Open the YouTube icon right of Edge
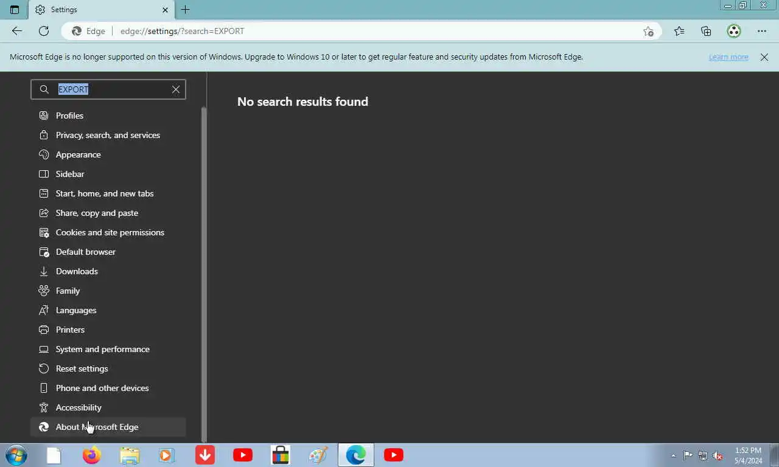The width and height of the screenshot is (779, 467). pyautogui.click(x=394, y=455)
